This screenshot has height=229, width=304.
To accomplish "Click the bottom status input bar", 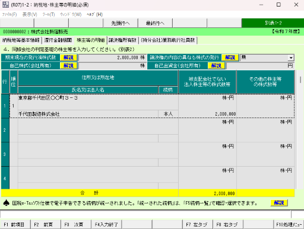I will (145, 214).
